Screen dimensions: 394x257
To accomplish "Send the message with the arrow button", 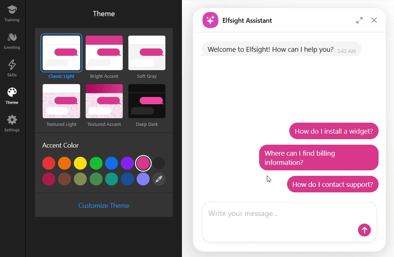I will 364,230.
